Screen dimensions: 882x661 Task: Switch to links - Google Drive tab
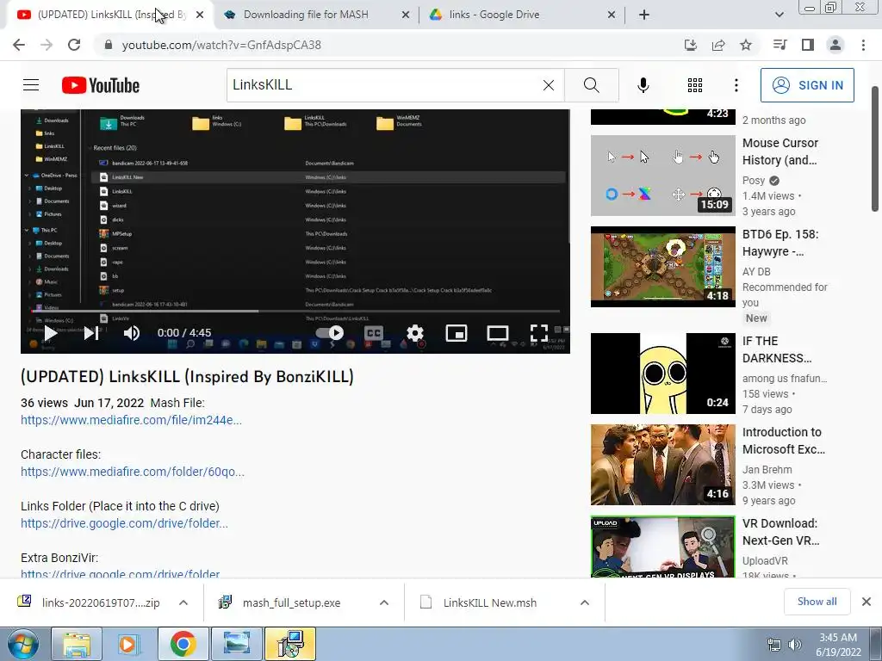494,15
